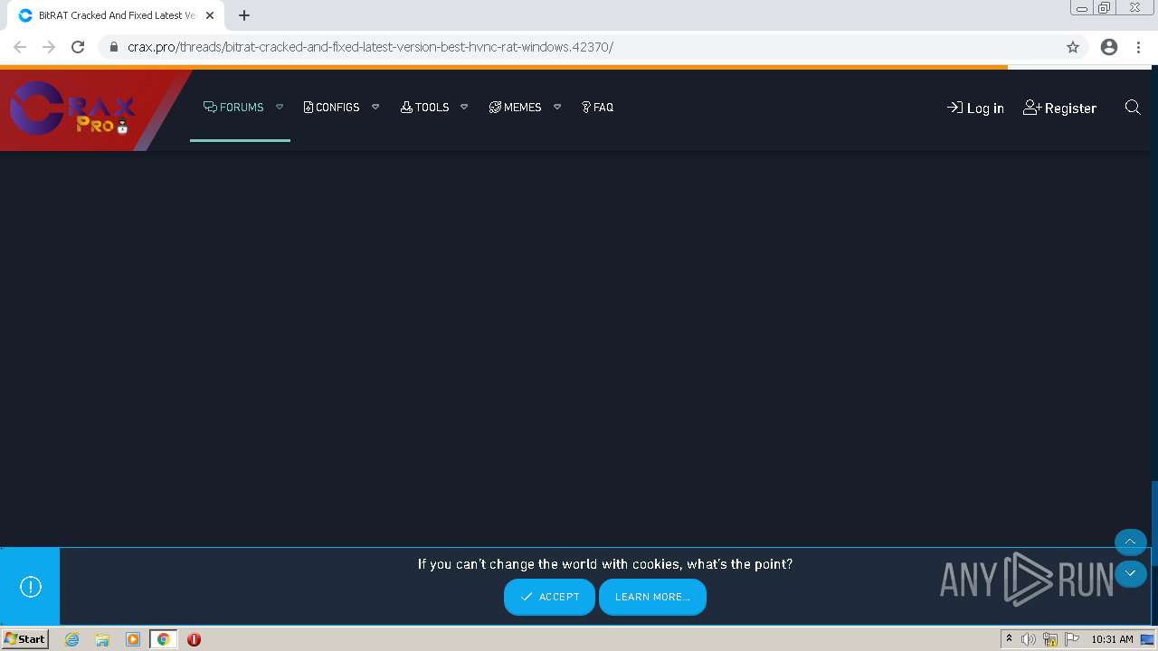Screen dimensions: 1158x651
Task: Click the Chrome taskbar icon
Action: coord(163,639)
